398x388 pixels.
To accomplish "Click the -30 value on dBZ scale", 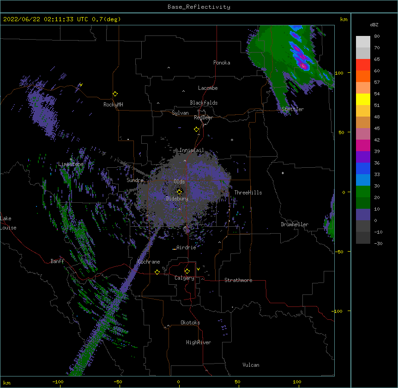I will point(378,243).
